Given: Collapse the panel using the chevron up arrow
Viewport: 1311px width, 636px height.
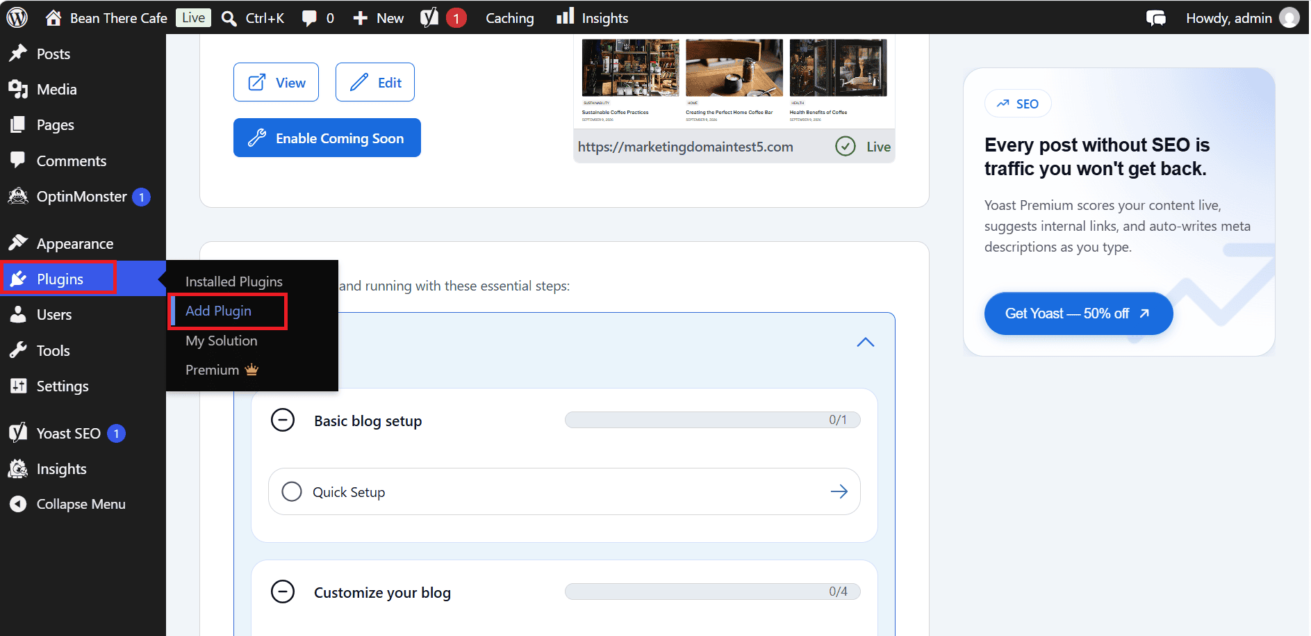Looking at the screenshot, I should coord(866,342).
